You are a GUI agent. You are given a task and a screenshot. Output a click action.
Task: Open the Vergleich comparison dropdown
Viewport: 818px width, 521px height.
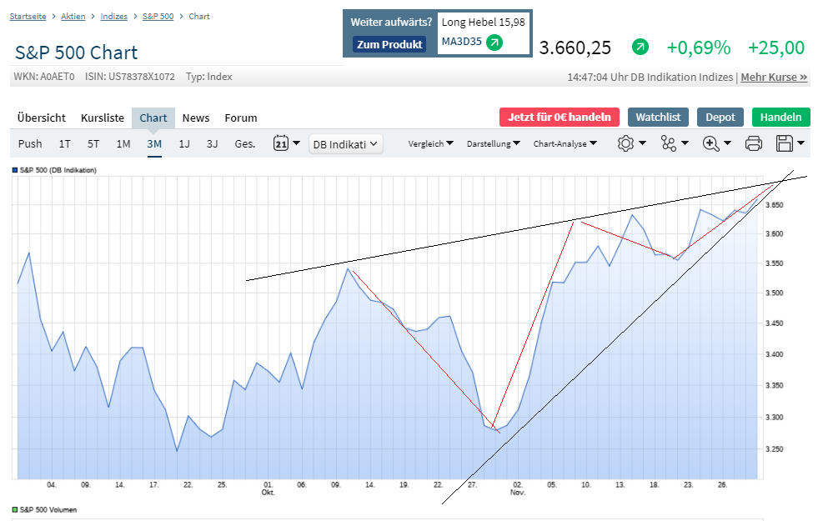tap(429, 143)
